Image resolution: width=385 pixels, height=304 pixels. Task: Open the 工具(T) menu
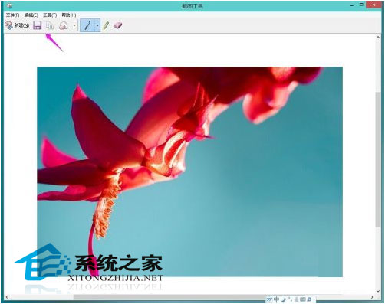click(x=50, y=15)
